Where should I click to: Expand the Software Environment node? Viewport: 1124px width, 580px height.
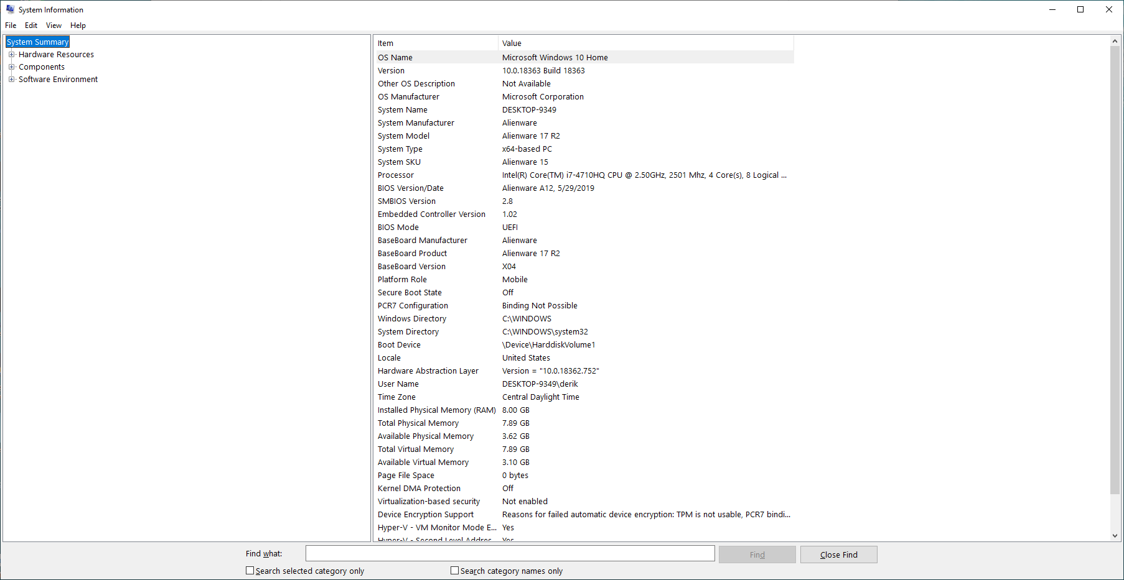pyautogui.click(x=11, y=79)
